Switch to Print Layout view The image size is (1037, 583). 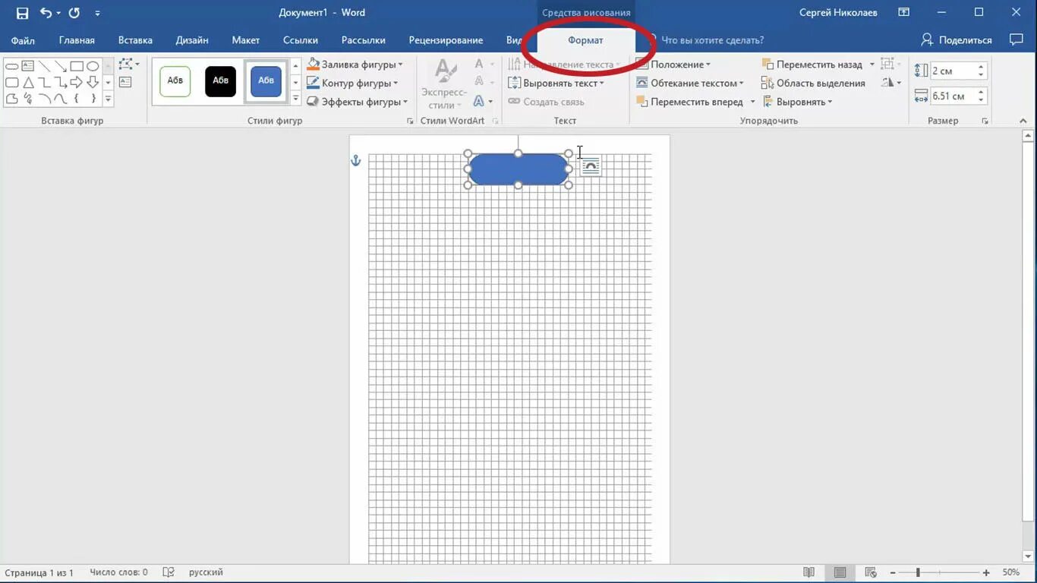(840, 572)
